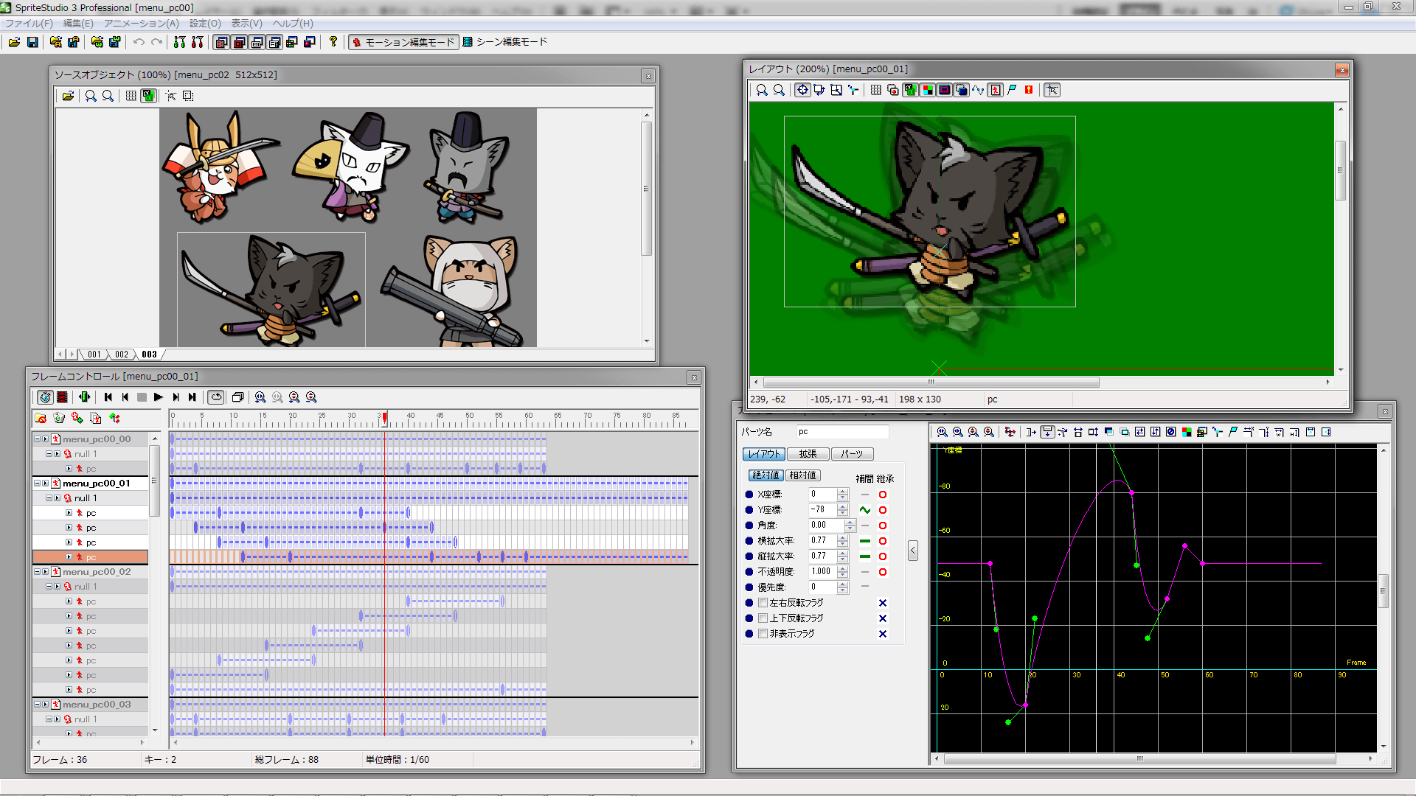The image size is (1416, 796).
Task: Switch to the 002 image tab
Action: (x=122, y=355)
